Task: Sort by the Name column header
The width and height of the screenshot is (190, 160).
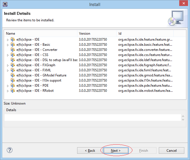Action: pos(41,34)
